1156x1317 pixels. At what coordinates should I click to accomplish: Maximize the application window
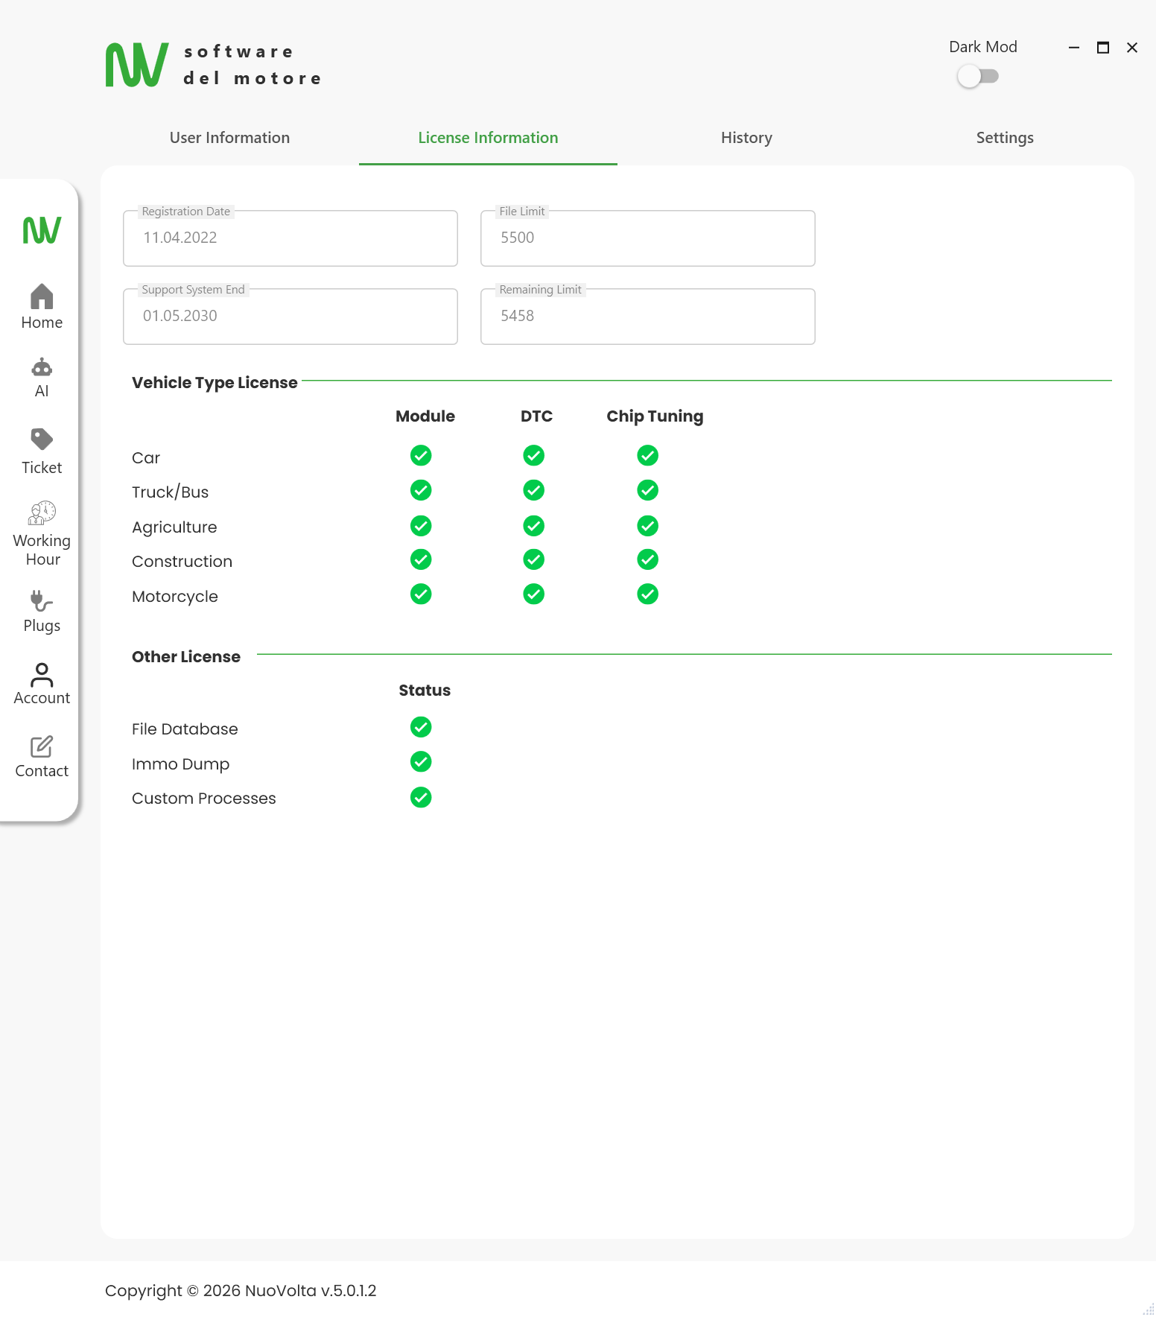point(1103,48)
